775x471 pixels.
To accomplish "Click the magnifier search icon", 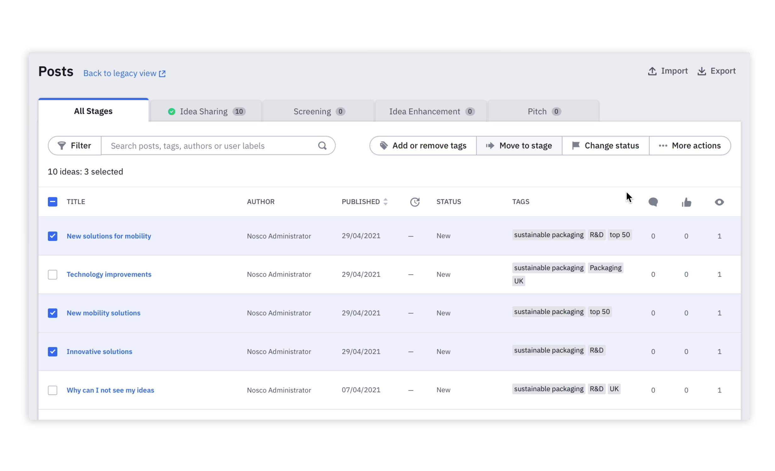I will coord(322,146).
